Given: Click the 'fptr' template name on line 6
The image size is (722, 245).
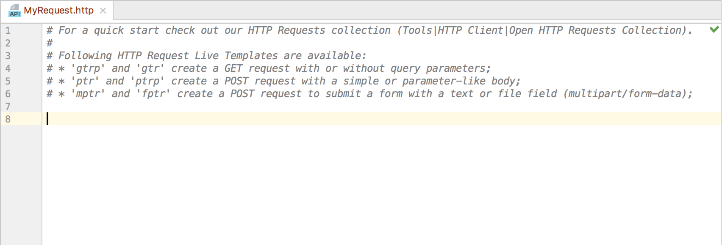Looking at the screenshot, I should 153,94.
